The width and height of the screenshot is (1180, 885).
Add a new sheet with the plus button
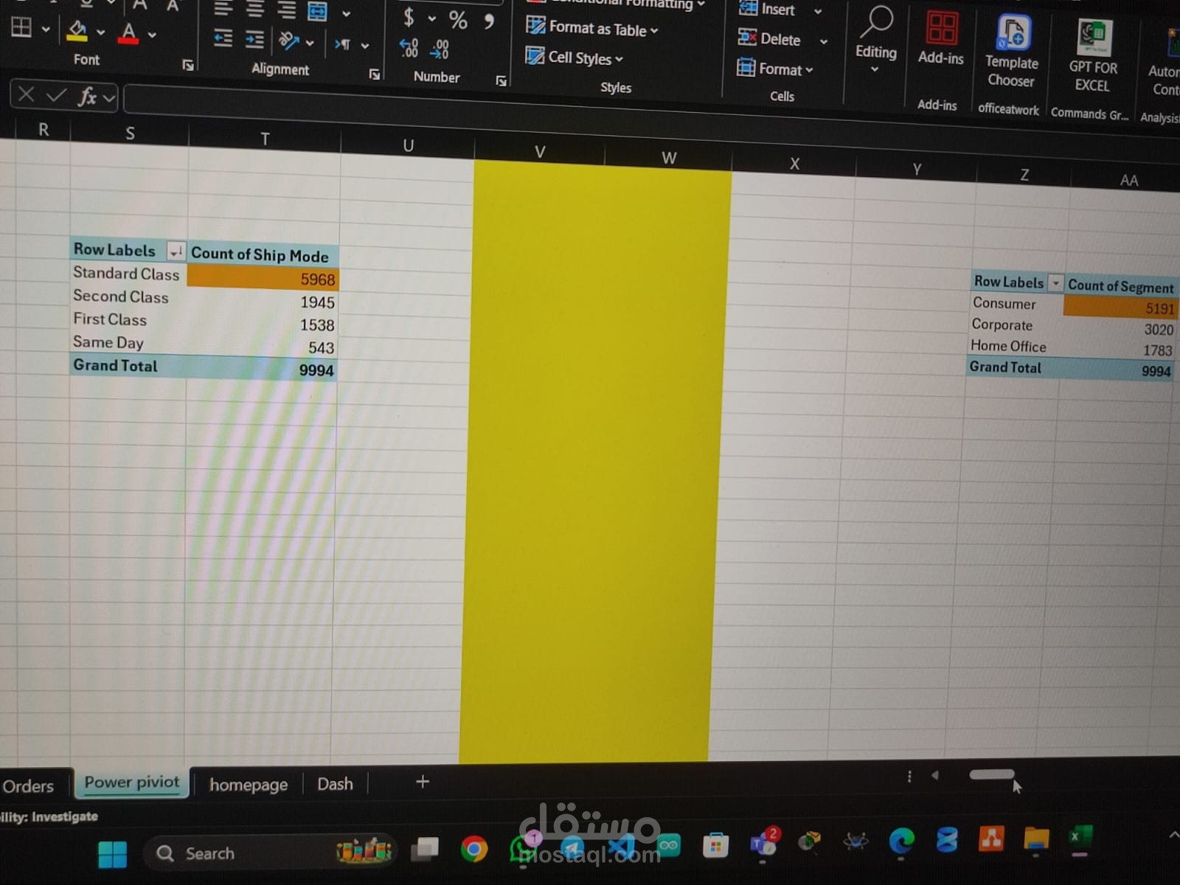coord(423,782)
